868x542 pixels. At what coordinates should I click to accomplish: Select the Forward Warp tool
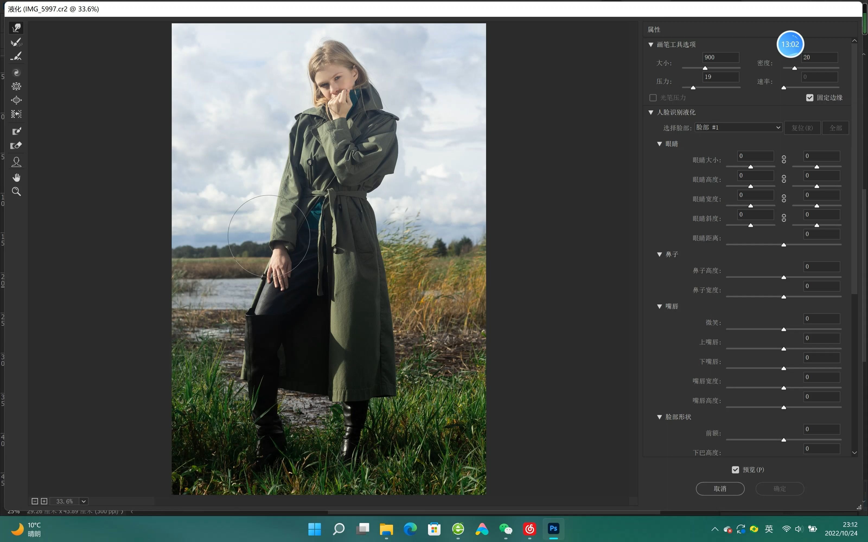coord(16,28)
